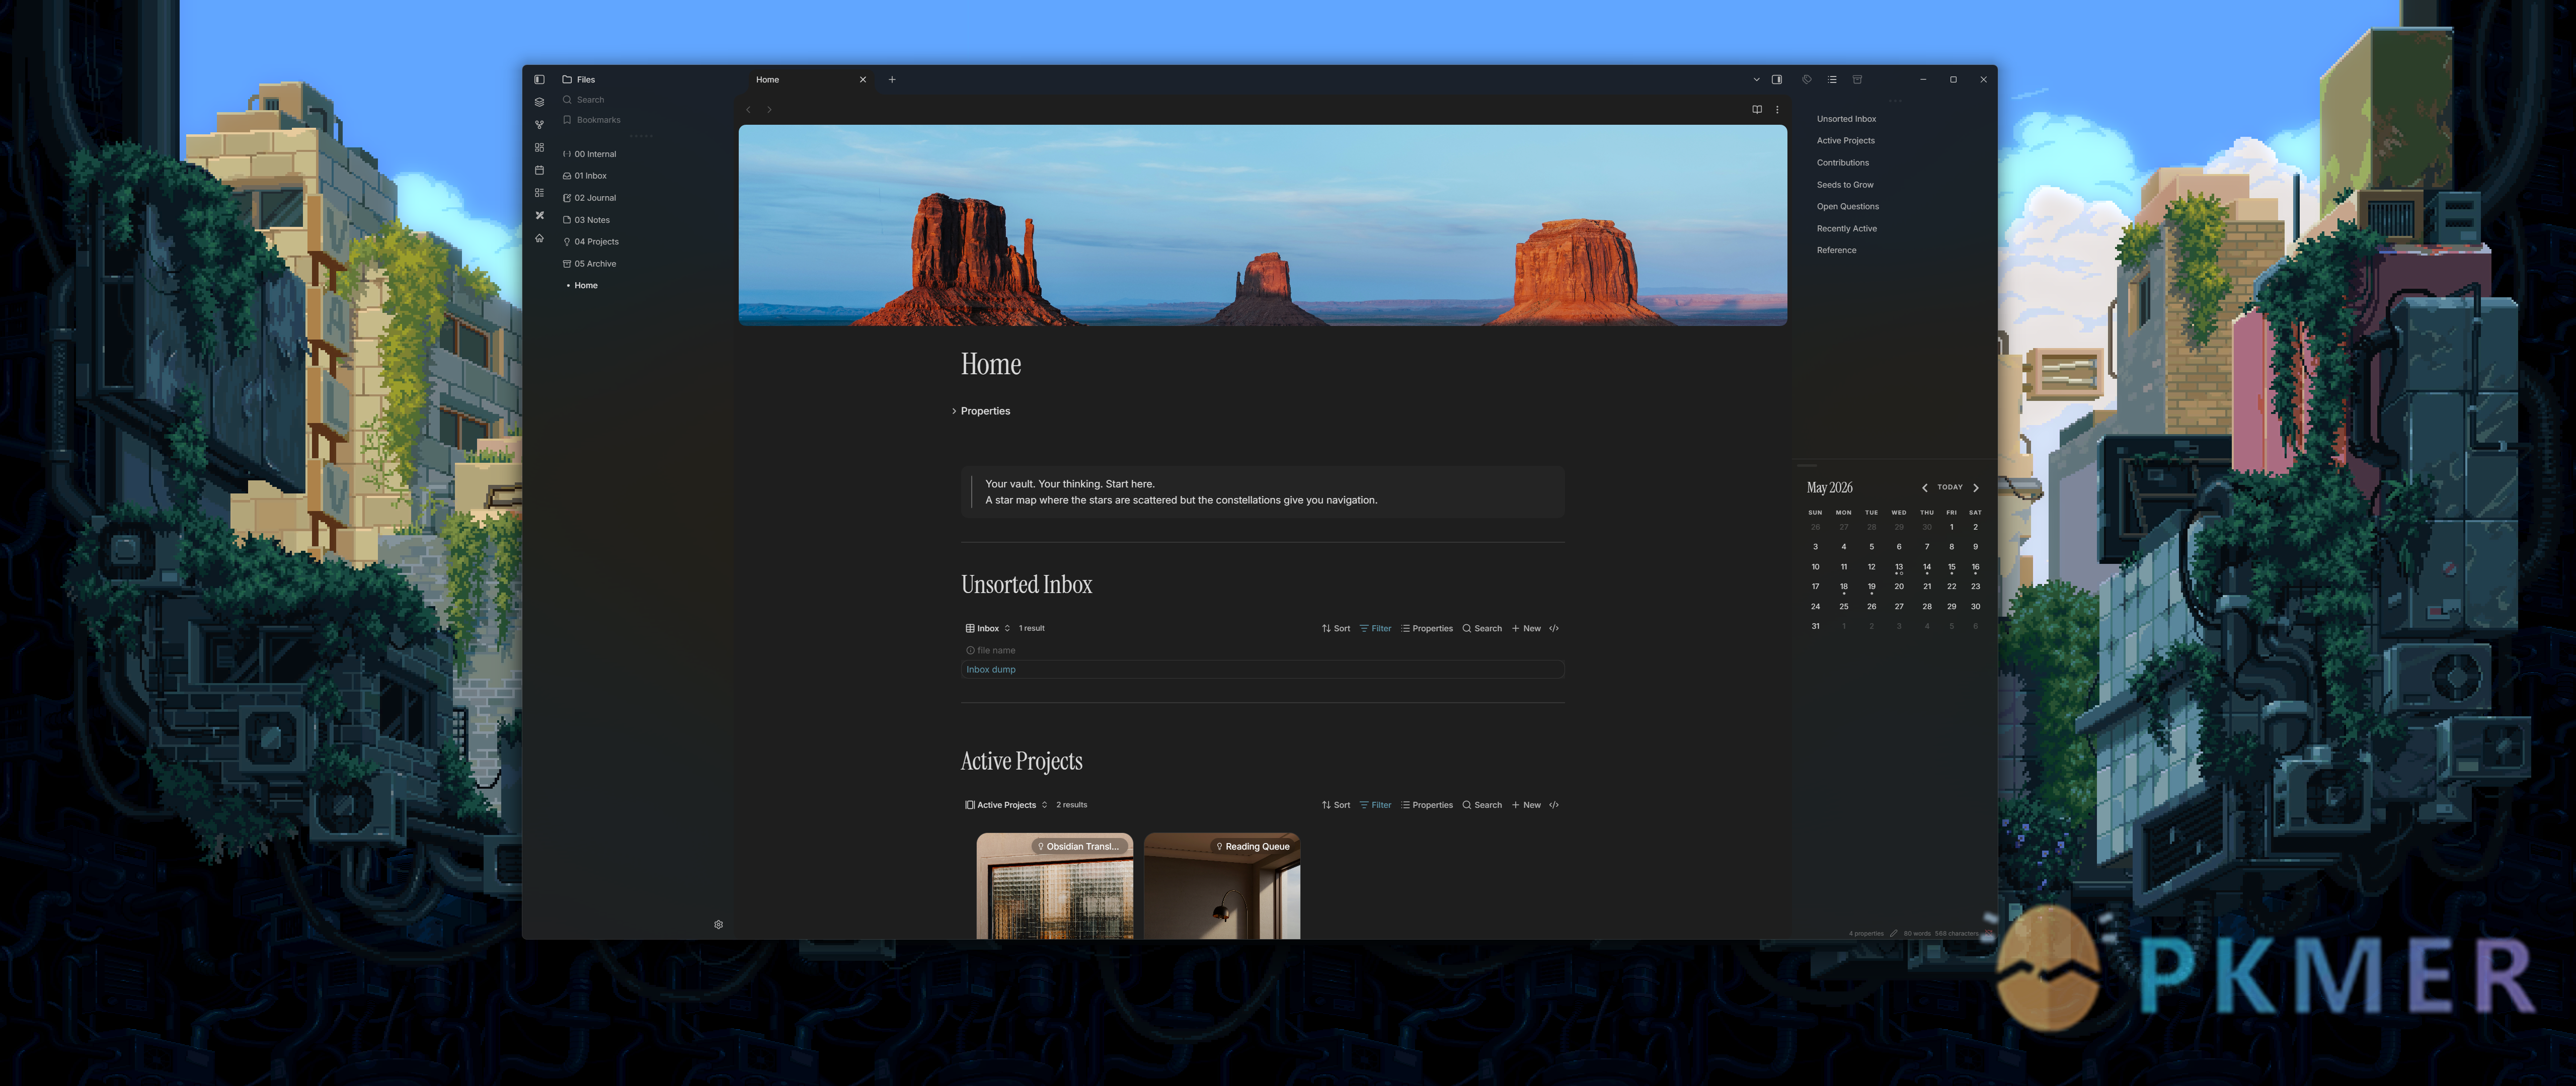Open the tags panel icon
This screenshot has height=1086, width=2576.
coord(1807,79)
